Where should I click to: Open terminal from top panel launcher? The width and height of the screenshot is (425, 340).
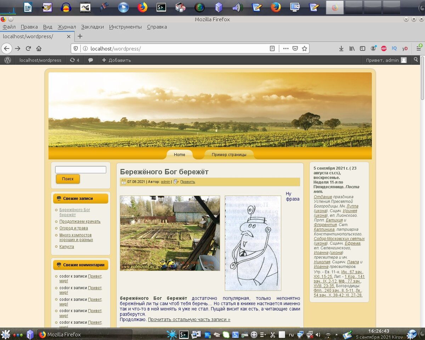[161, 7]
